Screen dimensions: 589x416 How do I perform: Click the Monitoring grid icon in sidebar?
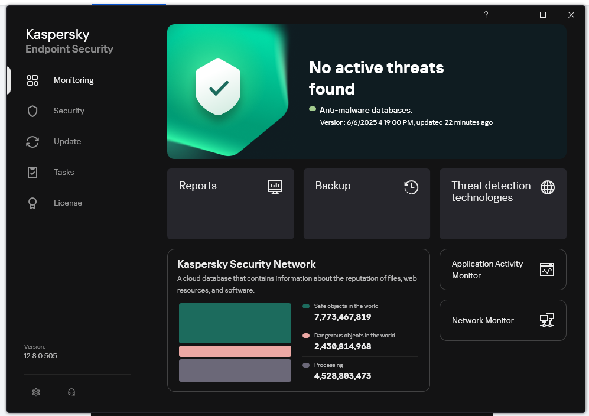click(x=32, y=80)
